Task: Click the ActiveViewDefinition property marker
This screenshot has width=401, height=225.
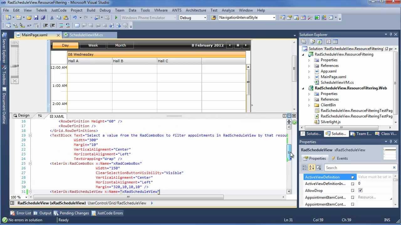Action: click(352, 177)
